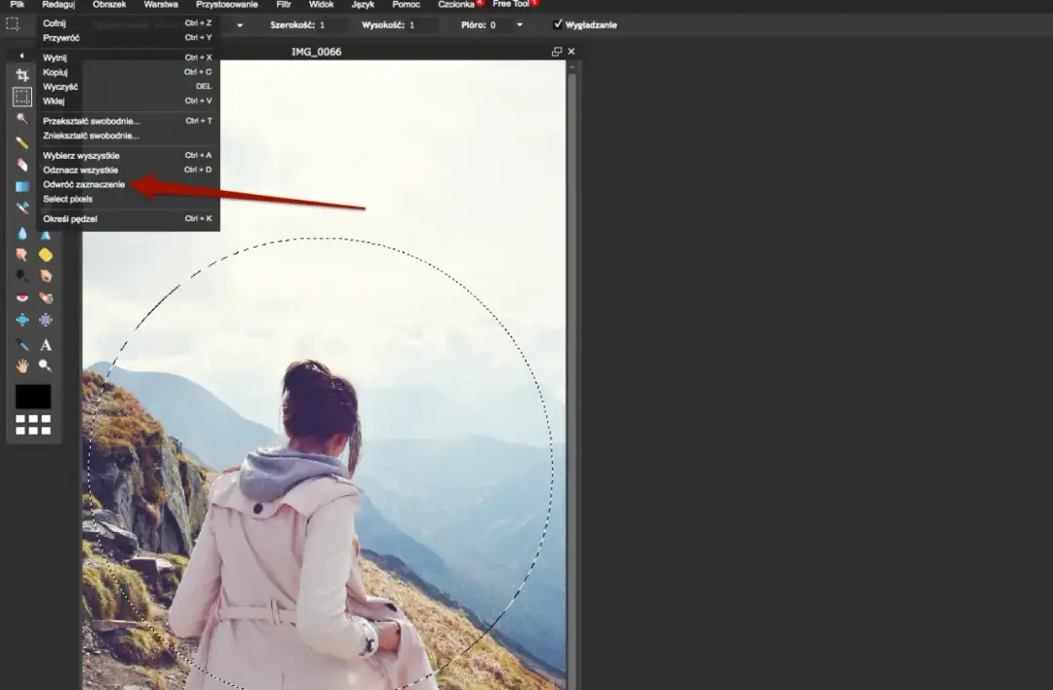1053x690 pixels.
Task: Collapse the toolbox using its top arrow
Action: (22, 56)
